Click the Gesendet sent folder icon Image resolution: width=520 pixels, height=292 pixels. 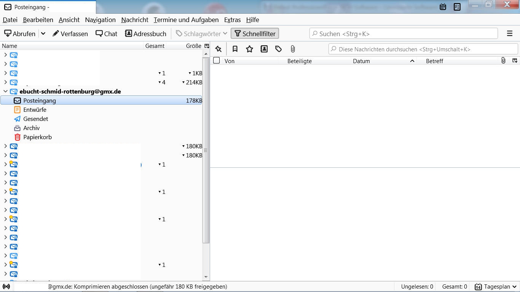(x=17, y=119)
